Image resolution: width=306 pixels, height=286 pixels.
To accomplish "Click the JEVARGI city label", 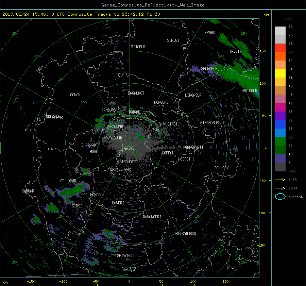I will point(210,33).
